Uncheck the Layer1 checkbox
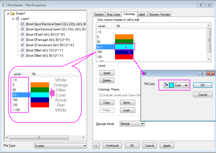 click(18, 19)
